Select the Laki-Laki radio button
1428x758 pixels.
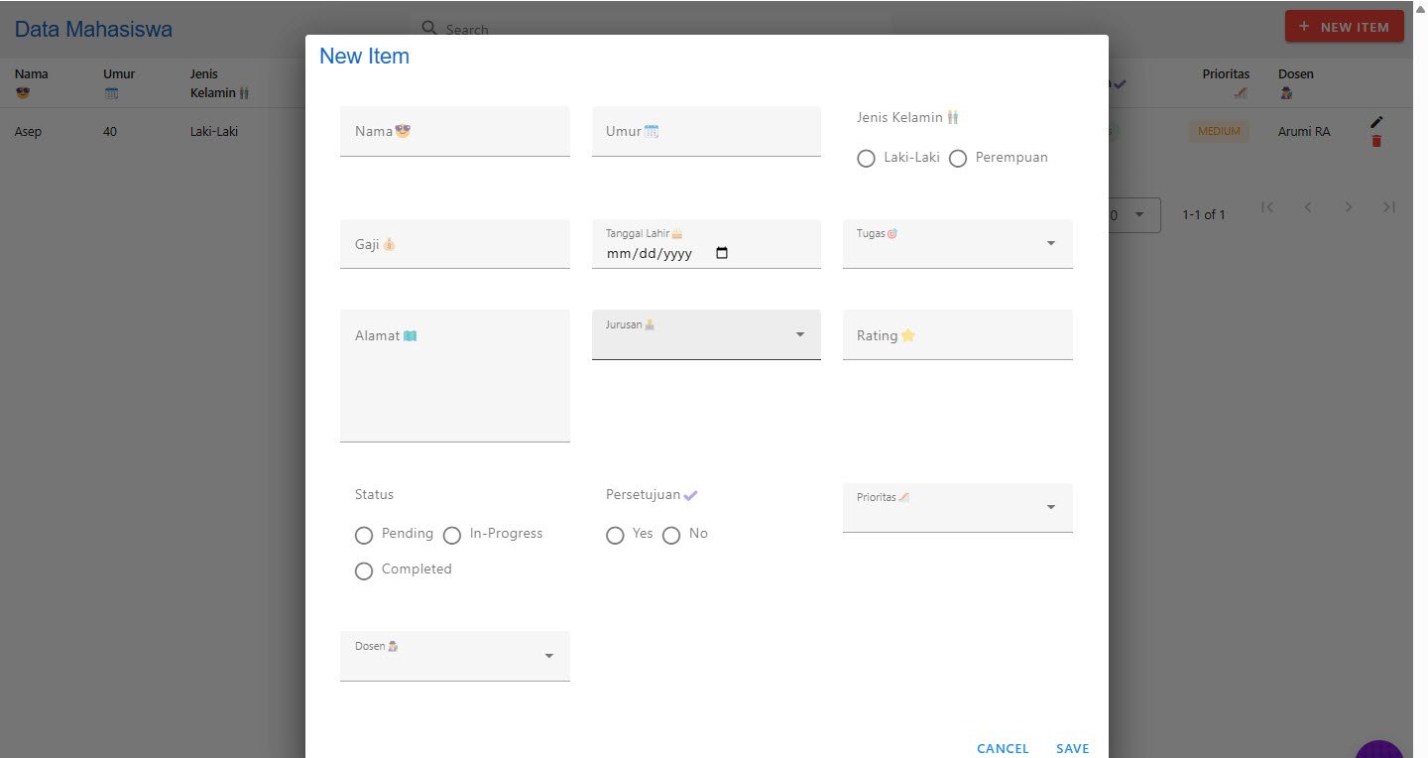(866, 159)
